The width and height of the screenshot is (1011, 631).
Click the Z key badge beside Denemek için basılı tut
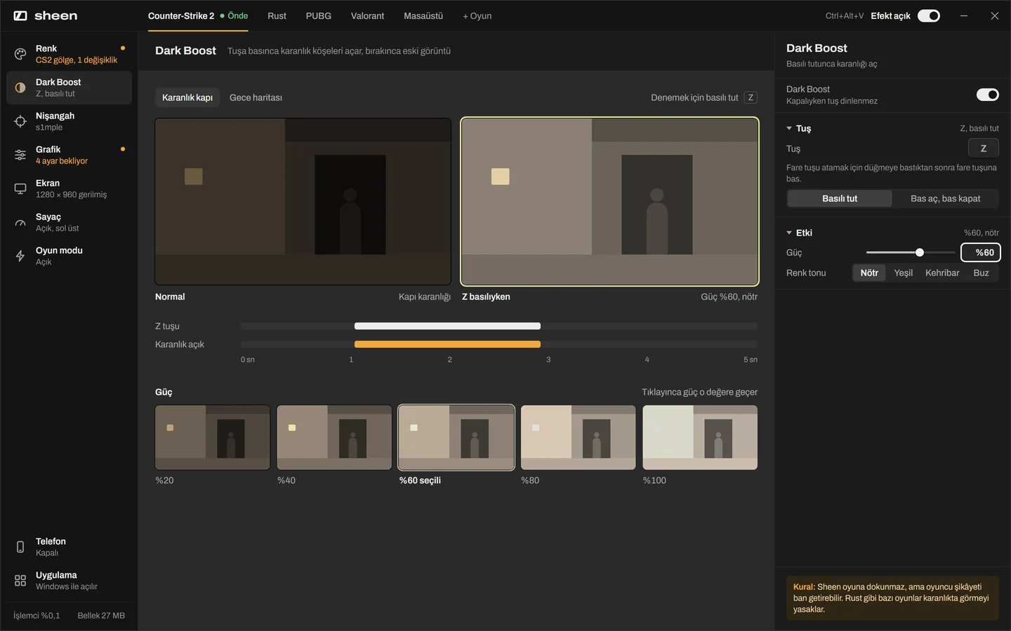(x=751, y=97)
